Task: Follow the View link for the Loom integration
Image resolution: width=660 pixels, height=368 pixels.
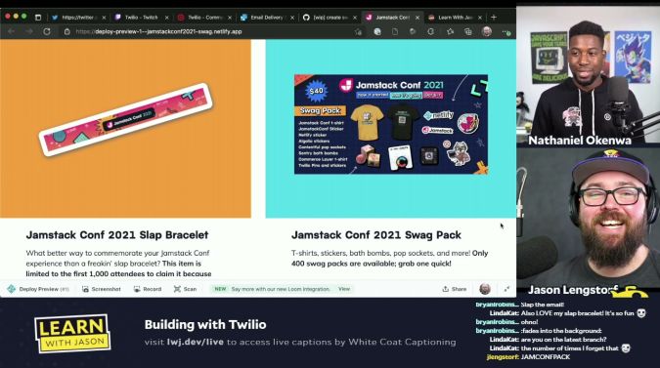Action: [344, 289]
